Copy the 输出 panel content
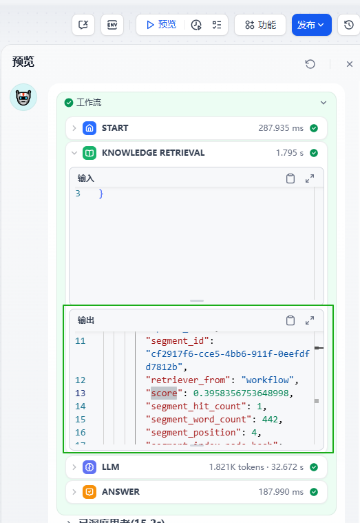Viewport: 360px width, 523px height. pyautogui.click(x=290, y=320)
